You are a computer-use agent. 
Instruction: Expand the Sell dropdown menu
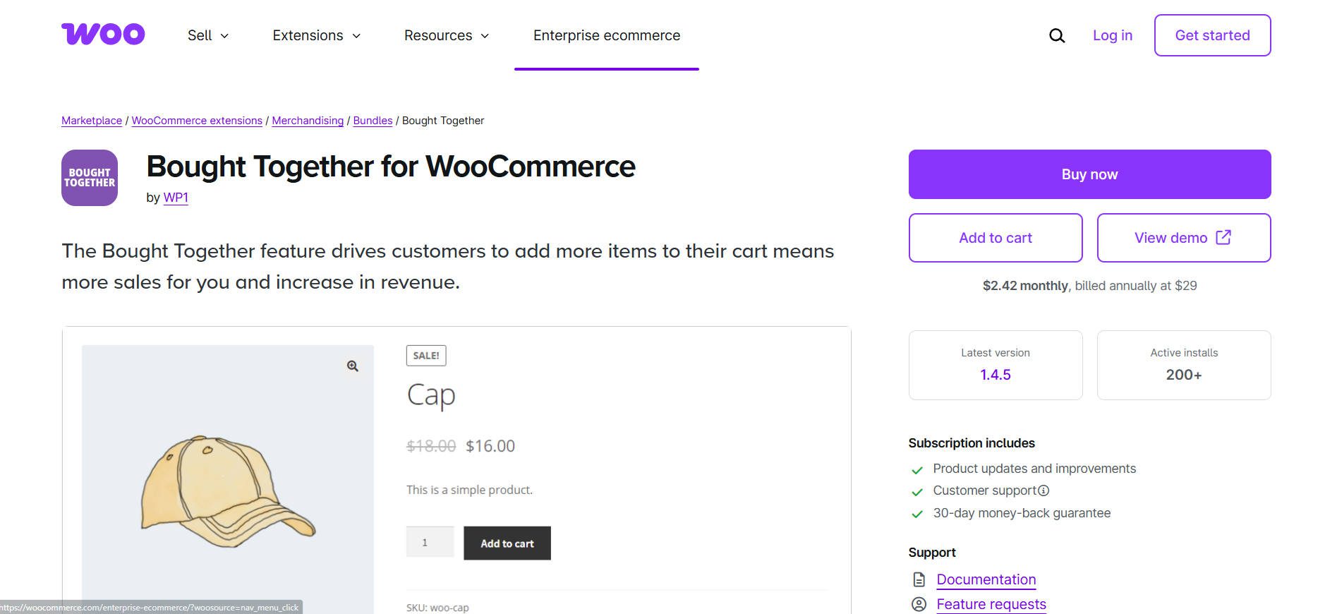(207, 35)
